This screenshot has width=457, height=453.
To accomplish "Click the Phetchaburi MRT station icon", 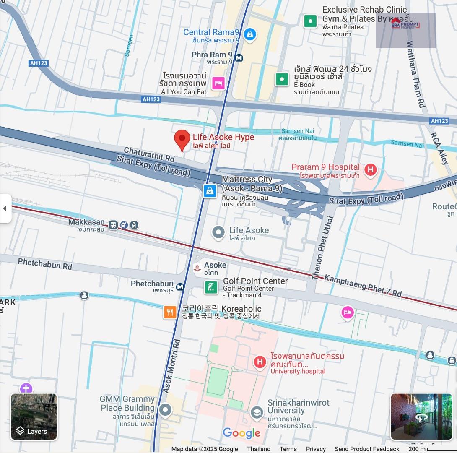I will click(180, 287).
